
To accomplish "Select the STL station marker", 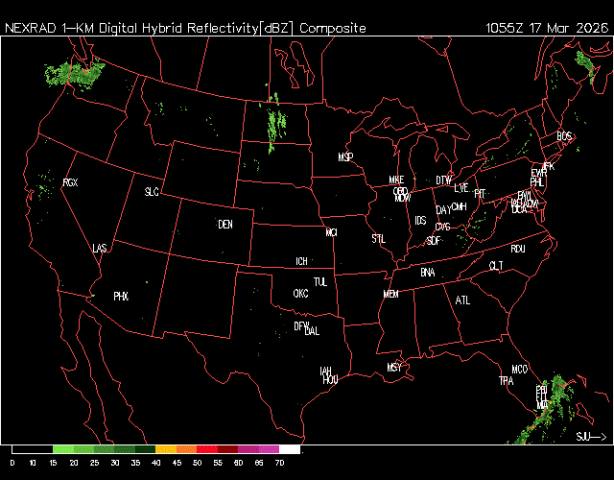I will [378, 237].
